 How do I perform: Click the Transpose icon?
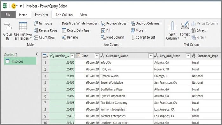coord(36,23)
